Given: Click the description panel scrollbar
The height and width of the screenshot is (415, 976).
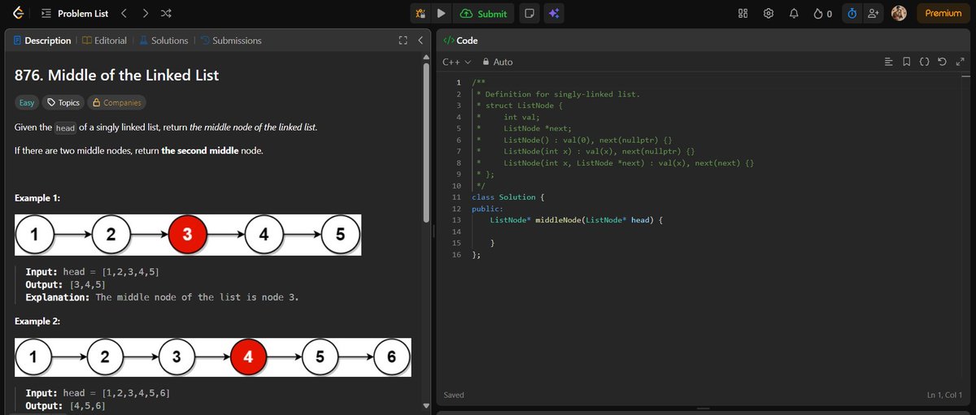Looking at the screenshot, I should pyautogui.click(x=425, y=142).
